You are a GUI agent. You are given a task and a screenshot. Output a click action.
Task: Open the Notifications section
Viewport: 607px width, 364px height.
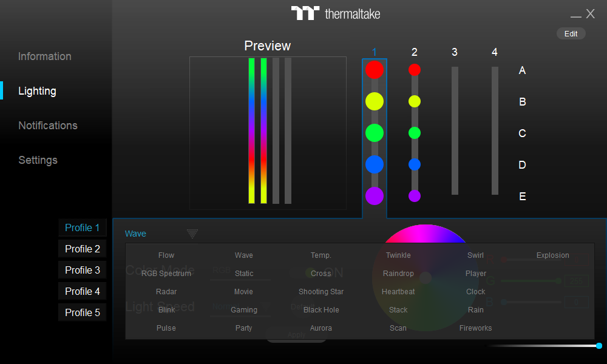[x=48, y=126]
